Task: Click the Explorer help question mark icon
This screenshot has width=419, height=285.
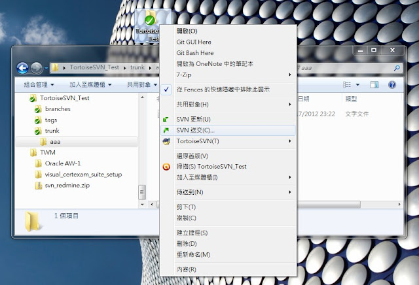Action: 392,85
